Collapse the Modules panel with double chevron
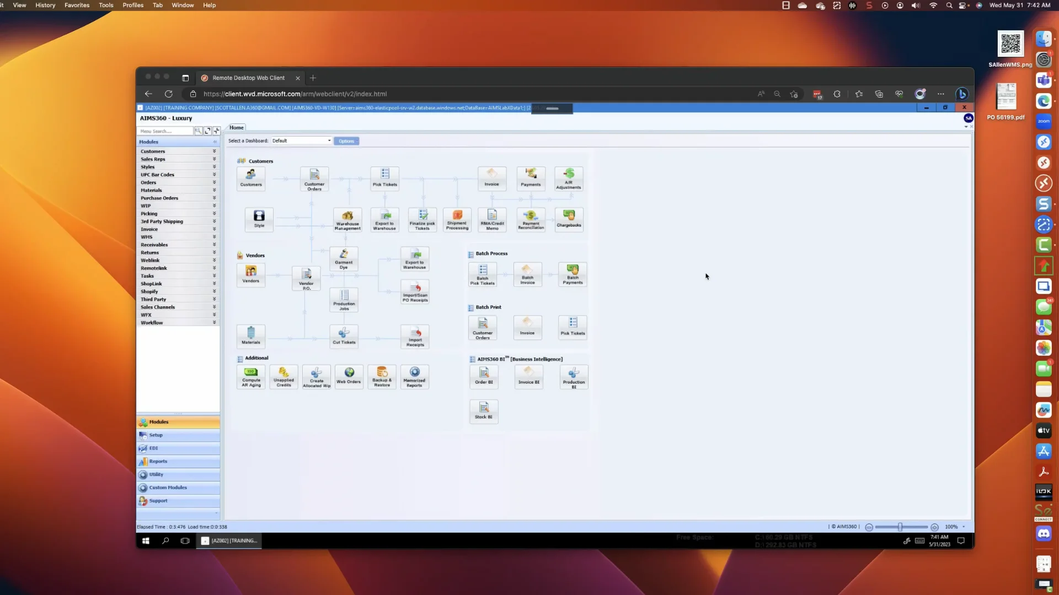The image size is (1059, 595). click(x=215, y=142)
